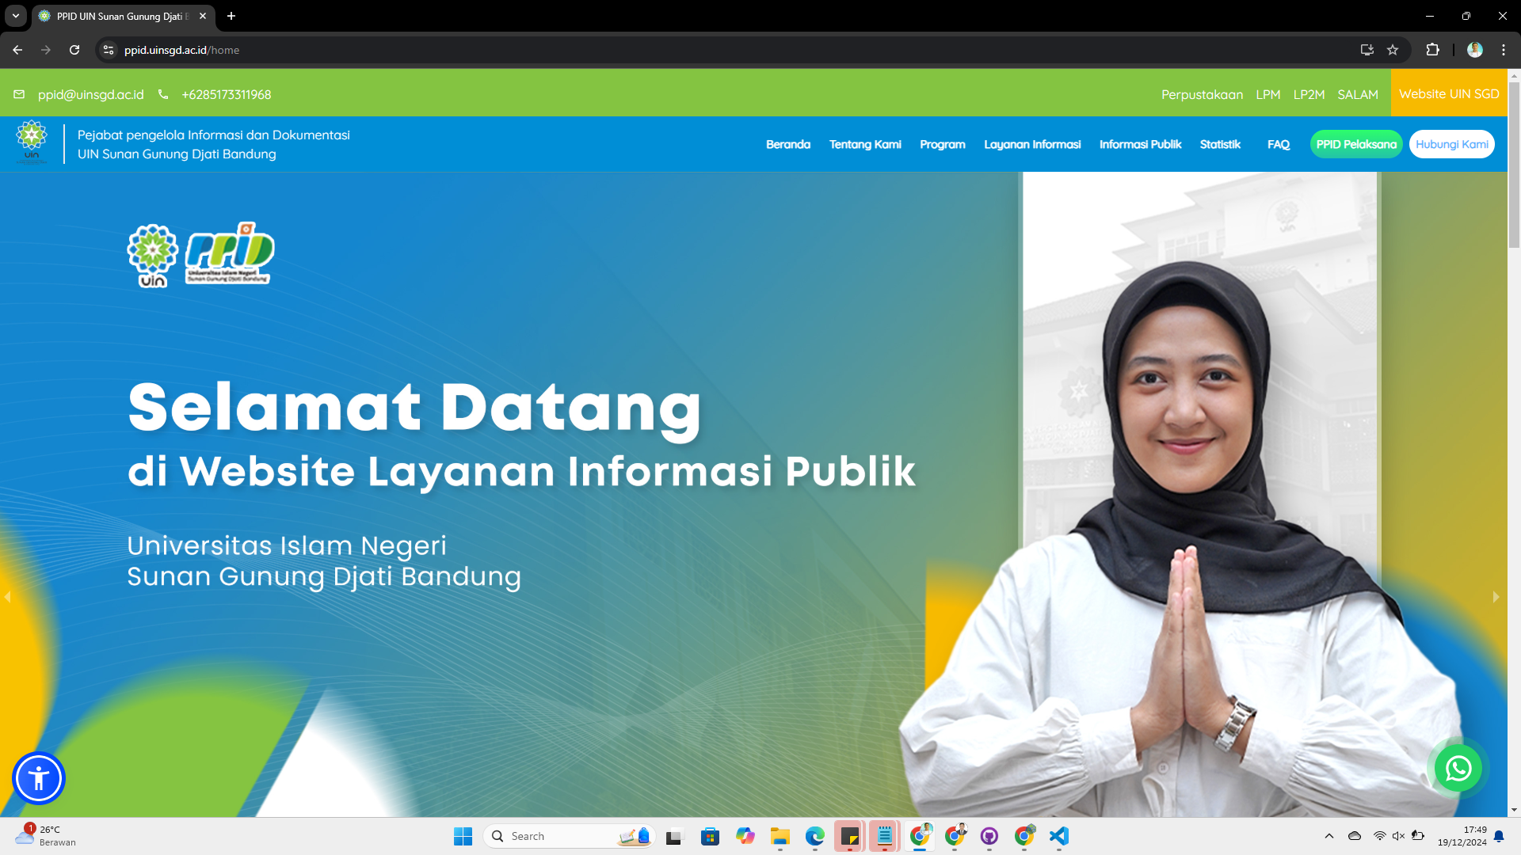Launch Microsoft Edge from the taskbar
The image size is (1521, 855).
pos(815,836)
